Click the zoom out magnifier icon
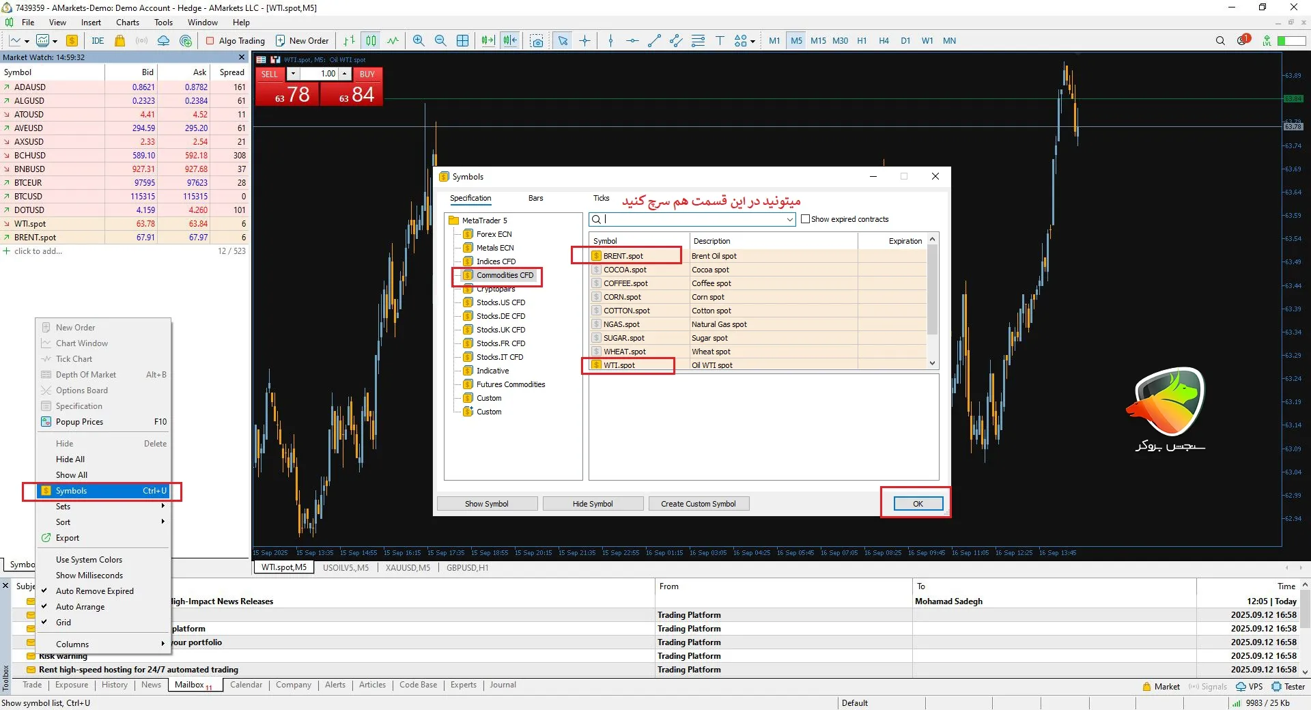1311x710 pixels. pyautogui.click(x=440, y=41)
